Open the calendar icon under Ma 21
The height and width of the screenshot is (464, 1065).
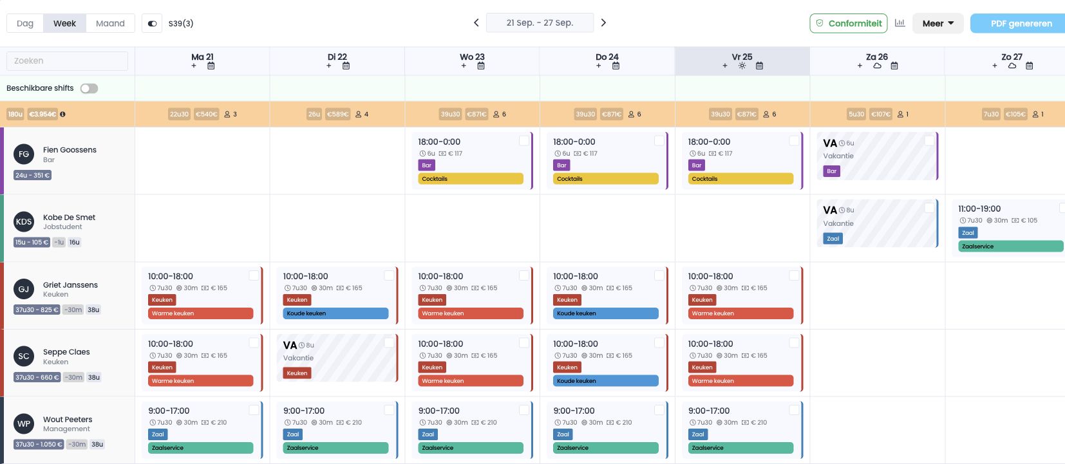[211, 66]
